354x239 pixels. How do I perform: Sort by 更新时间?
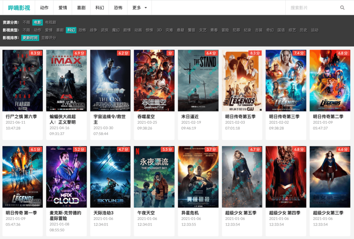(x=30, y=38)
